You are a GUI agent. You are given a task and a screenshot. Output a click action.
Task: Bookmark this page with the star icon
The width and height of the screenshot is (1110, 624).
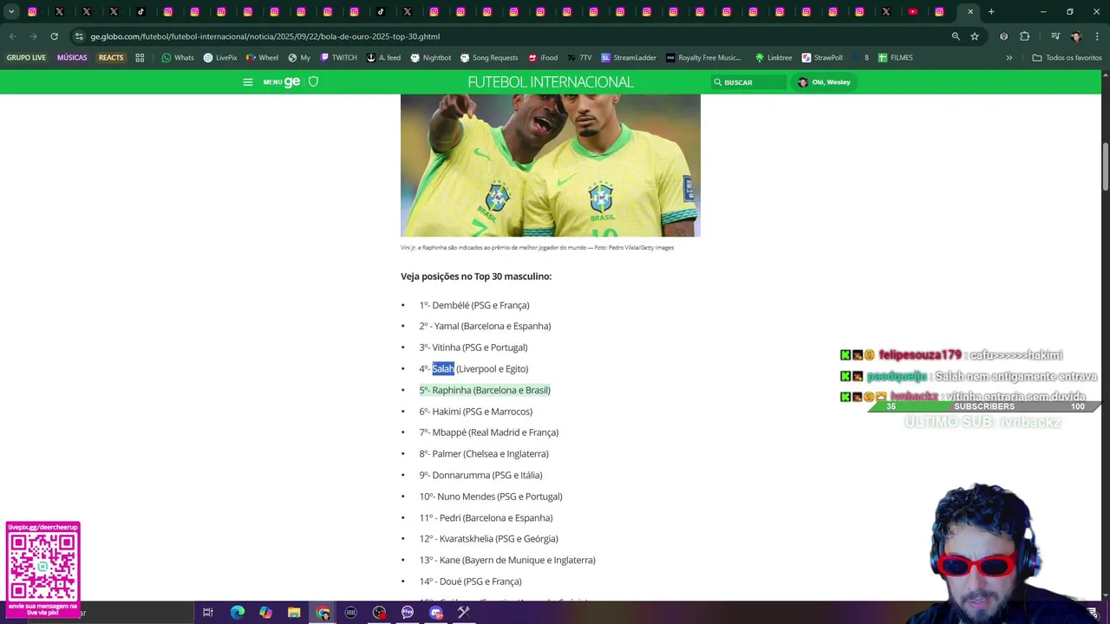coord(975,36)
